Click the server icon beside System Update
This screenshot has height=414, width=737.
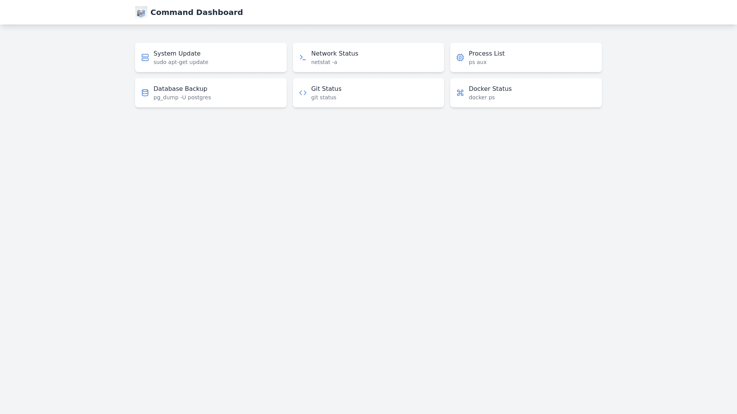[145, 58]
